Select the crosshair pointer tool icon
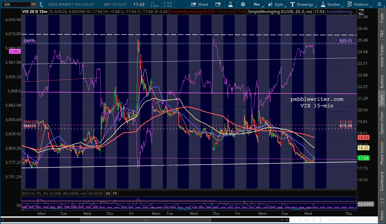386x224 pixels. click(x=314, y=220)
